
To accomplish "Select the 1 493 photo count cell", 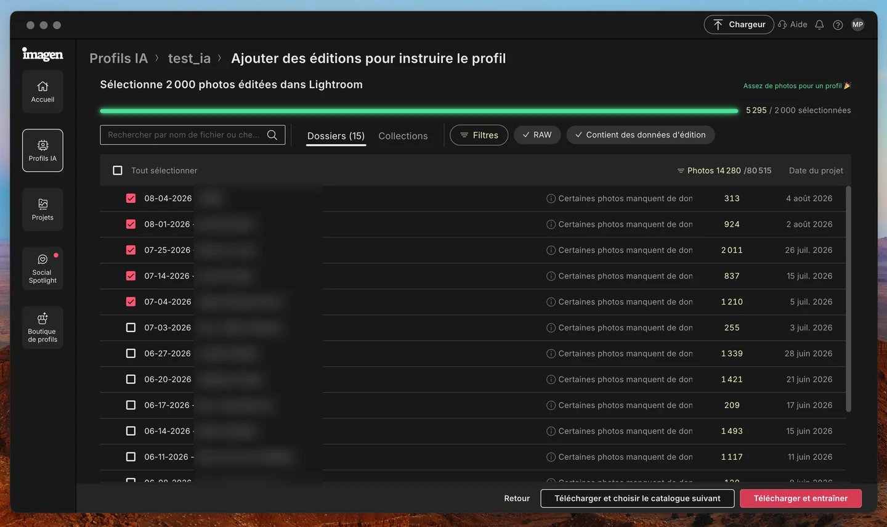I will [x=732, y=431].
